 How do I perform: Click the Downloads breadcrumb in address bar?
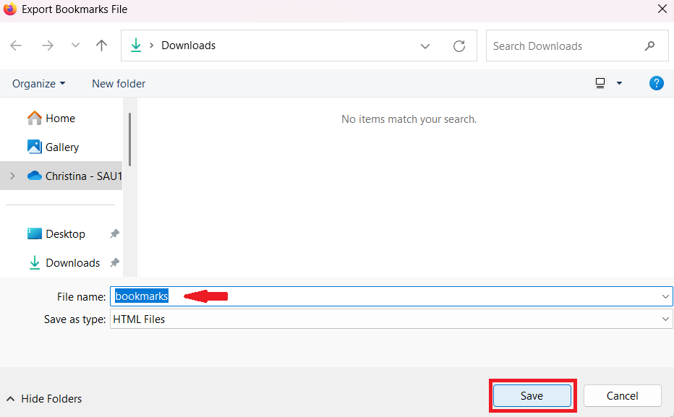pos(188,46)
